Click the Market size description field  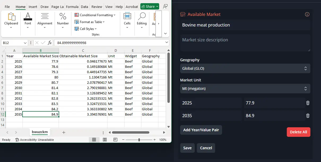(245, 43)
